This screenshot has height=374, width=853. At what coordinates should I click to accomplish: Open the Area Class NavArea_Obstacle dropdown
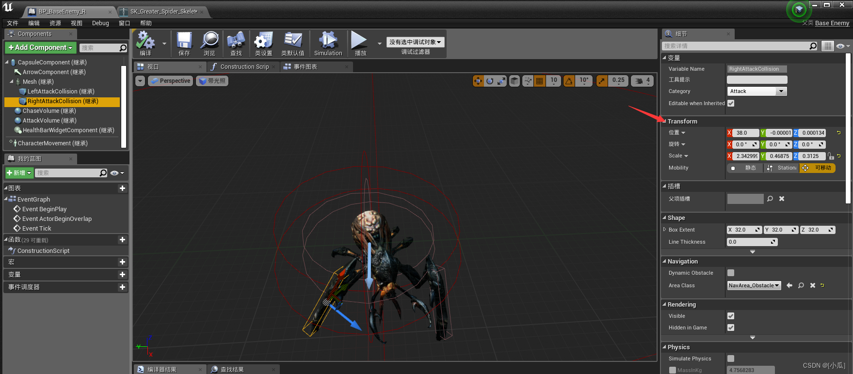pyautogui.click(x=754, y=285)
